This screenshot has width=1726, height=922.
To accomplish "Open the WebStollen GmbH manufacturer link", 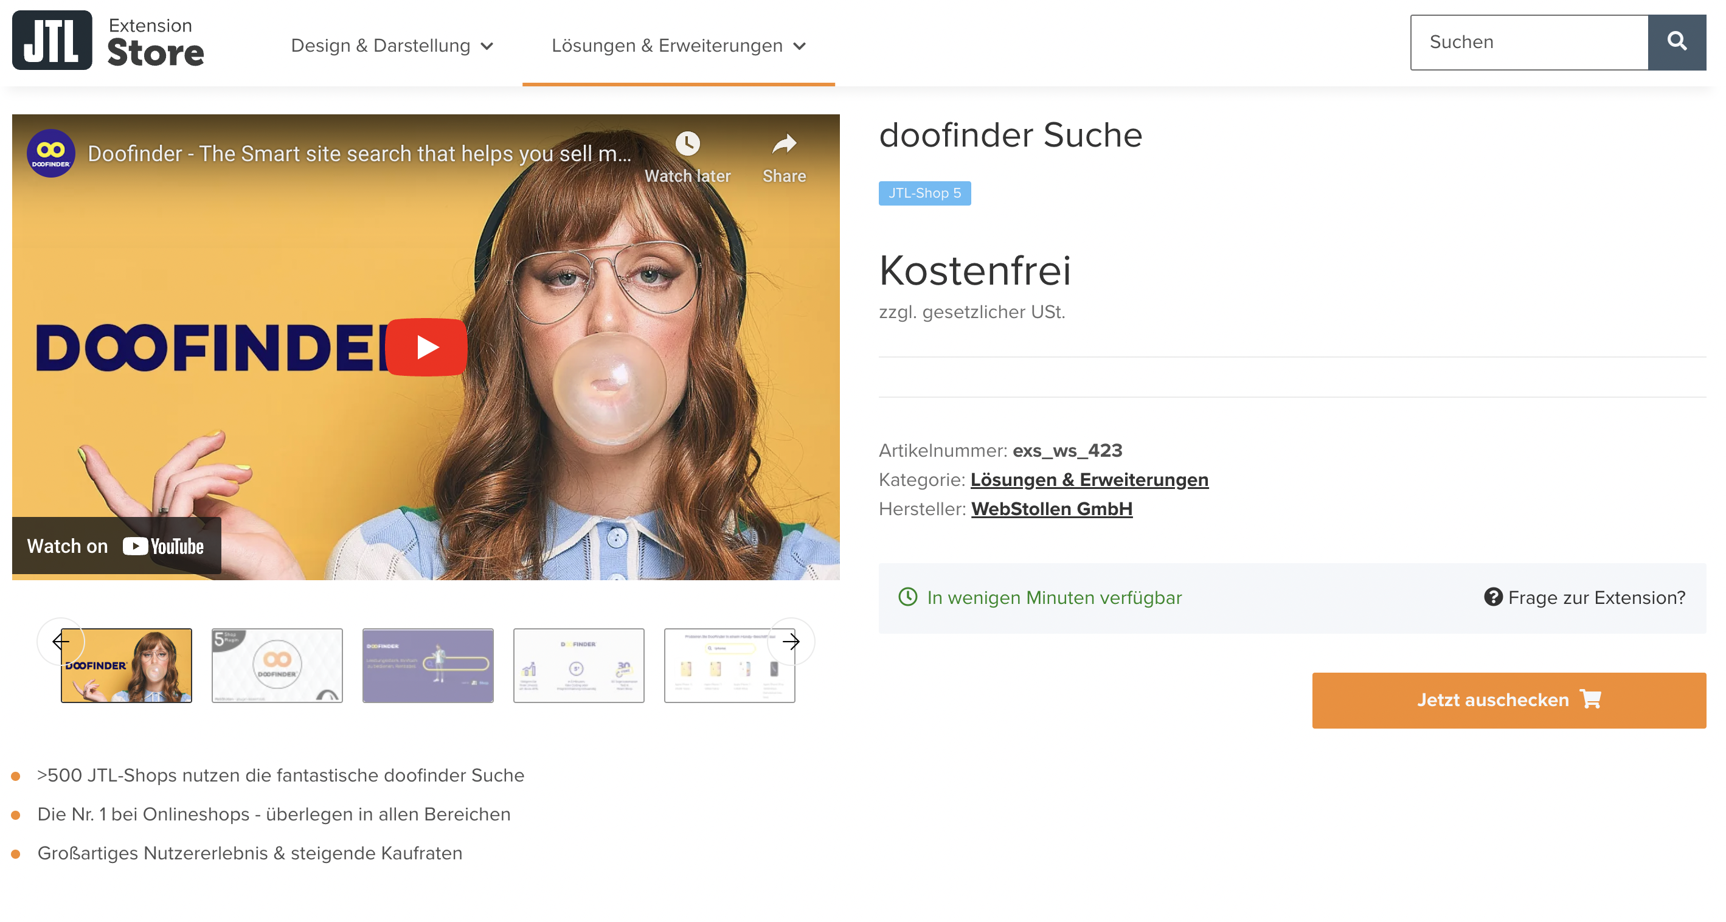I will [x=1052, y=509].
